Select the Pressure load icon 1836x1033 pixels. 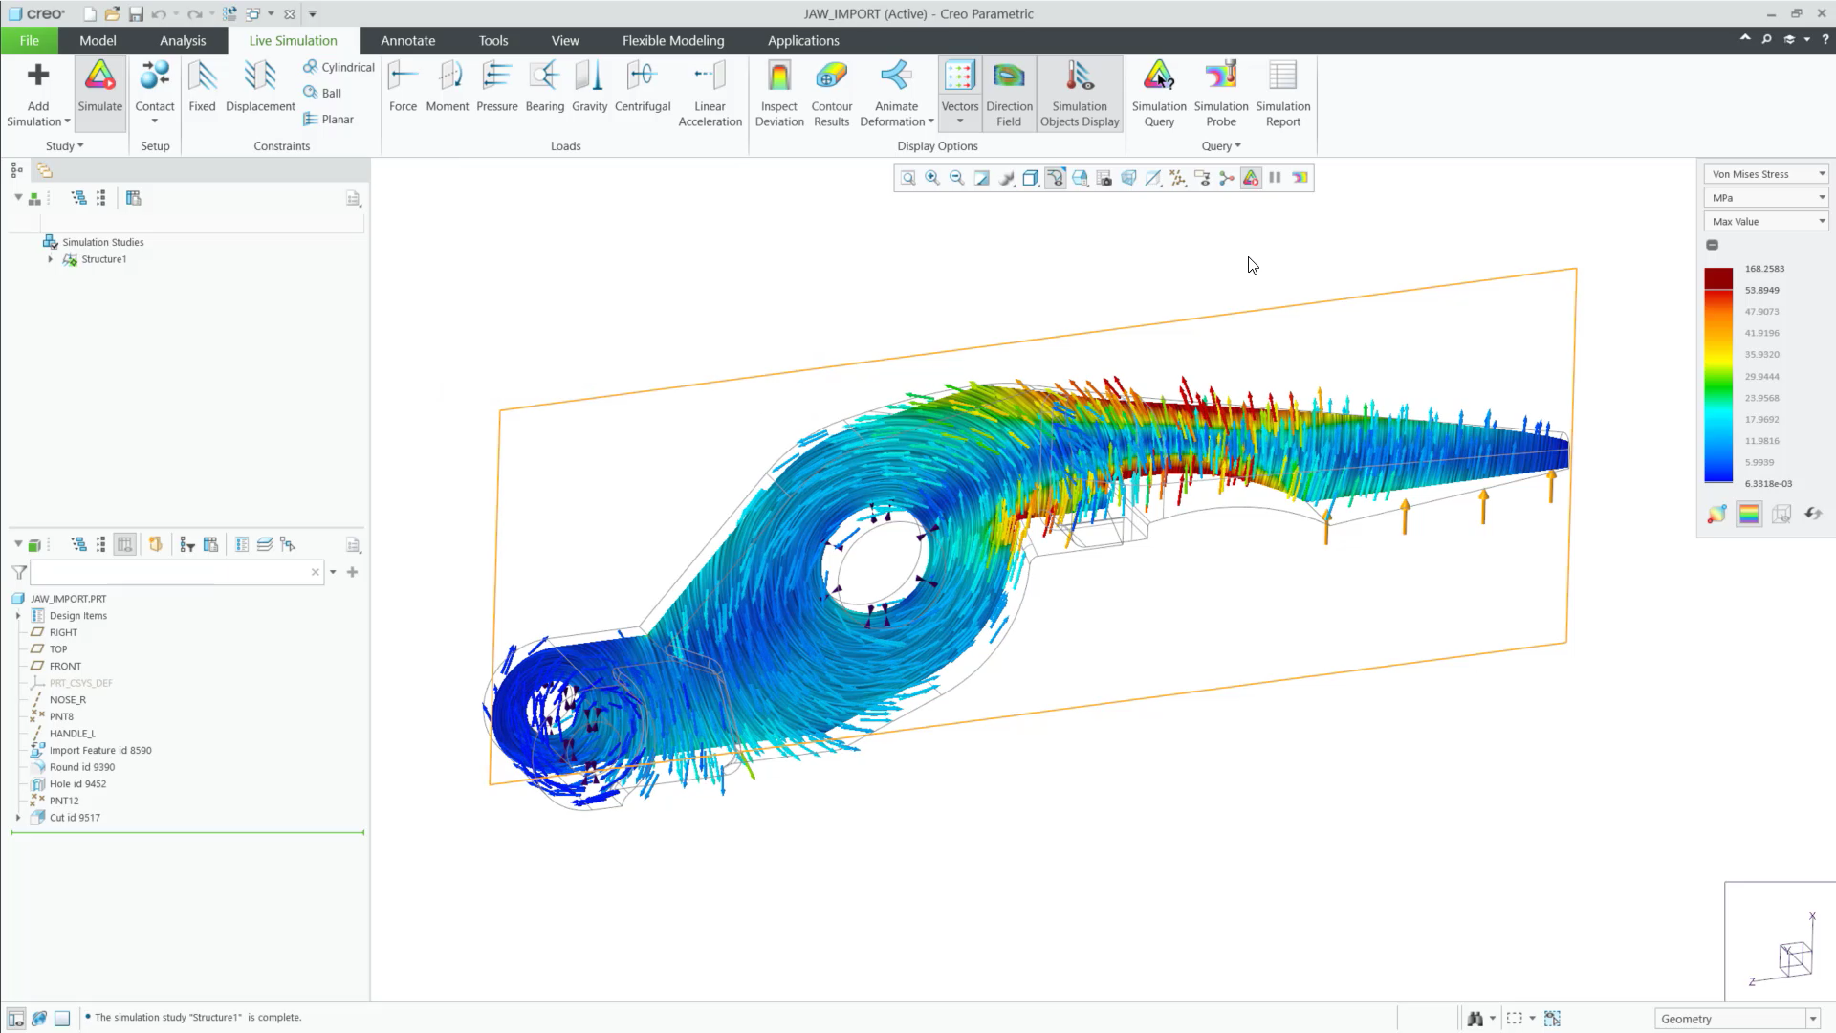coord(497,87)
